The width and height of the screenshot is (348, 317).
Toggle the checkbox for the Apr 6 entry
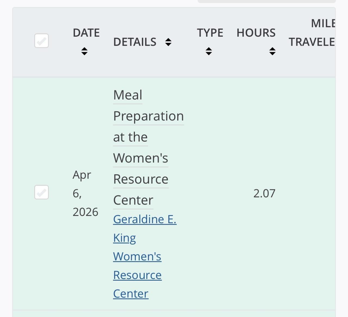(42, 192)
